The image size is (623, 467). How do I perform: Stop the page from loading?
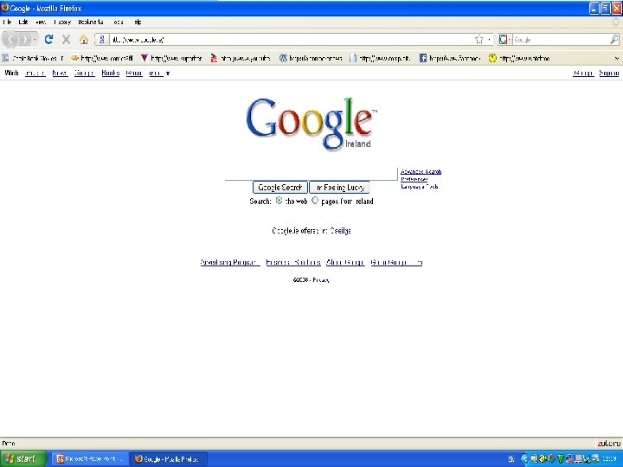(x=67, y=39)
